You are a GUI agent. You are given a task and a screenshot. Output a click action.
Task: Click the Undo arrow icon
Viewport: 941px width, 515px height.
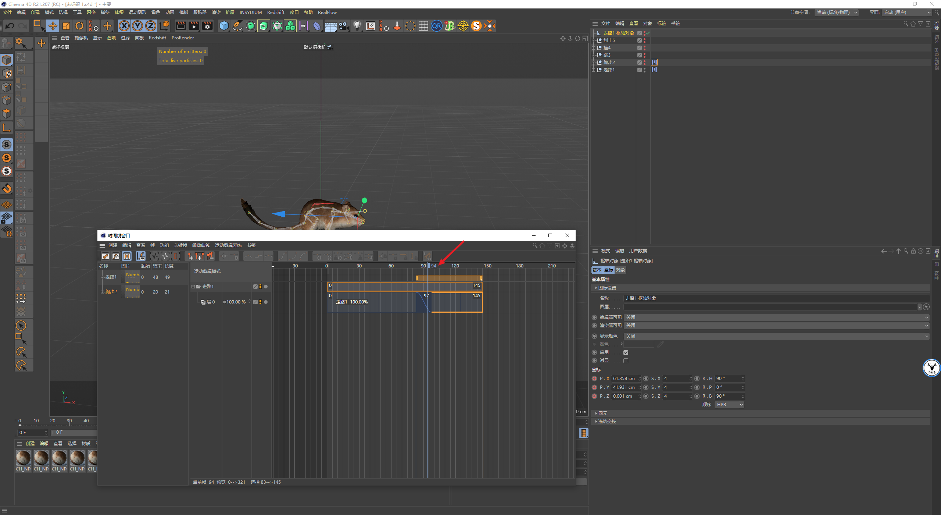[x=10, y=26]
